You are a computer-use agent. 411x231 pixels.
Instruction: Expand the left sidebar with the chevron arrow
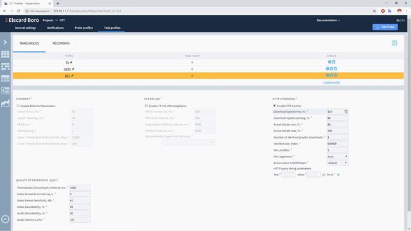[5, 42]
